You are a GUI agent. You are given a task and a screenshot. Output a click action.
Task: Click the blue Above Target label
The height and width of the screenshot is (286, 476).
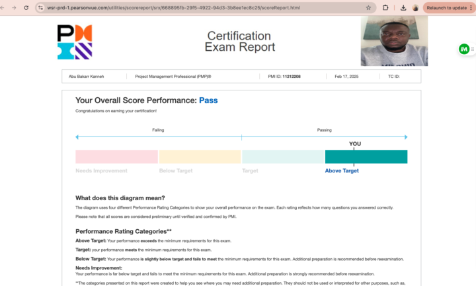(342, 171)
